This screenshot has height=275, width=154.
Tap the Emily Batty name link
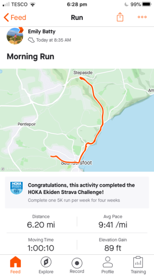[x=42, y=31]
